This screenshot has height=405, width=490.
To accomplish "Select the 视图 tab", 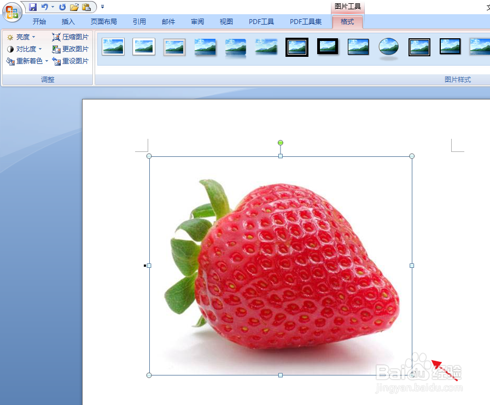I will click(226, 21).
